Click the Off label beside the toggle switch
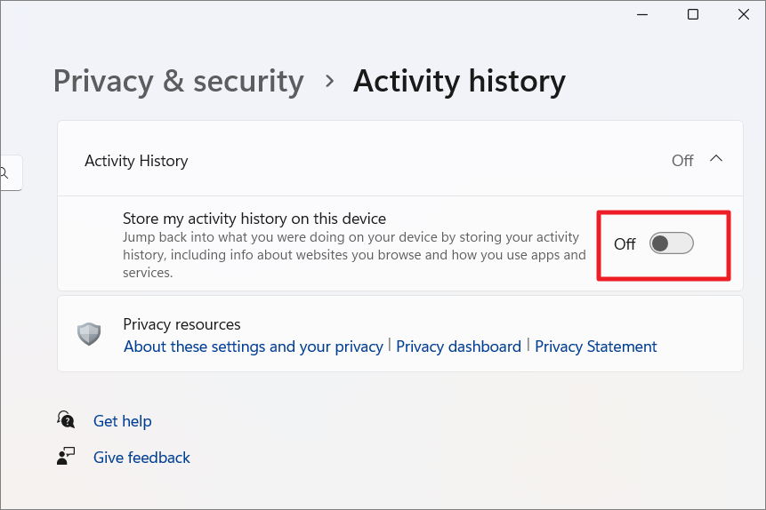766x510 pixels. tap(625, 243)
